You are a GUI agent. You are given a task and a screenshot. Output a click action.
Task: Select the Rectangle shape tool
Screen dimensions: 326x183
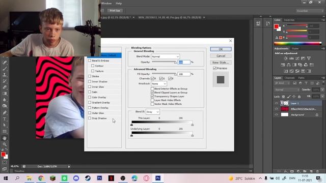[x=5, y=132]
